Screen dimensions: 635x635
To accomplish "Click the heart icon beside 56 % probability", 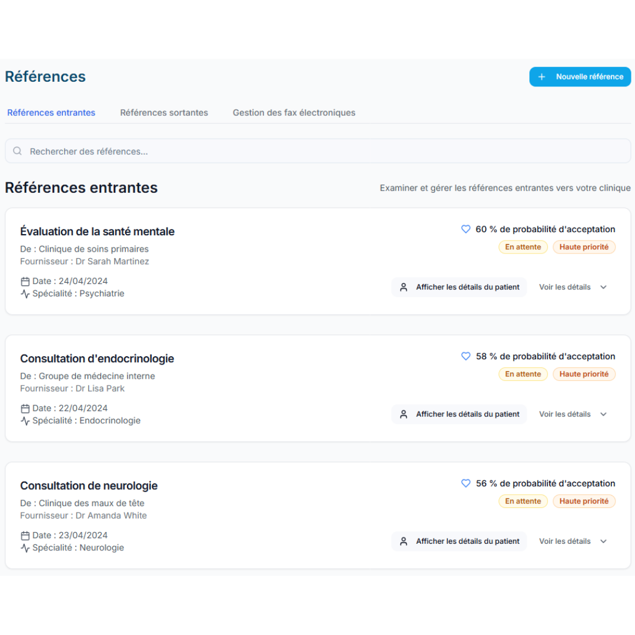I will [466, 483].
